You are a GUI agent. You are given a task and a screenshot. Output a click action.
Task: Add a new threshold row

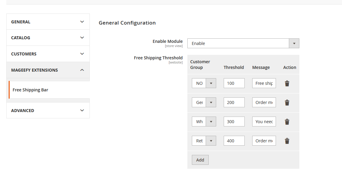coord(200,160)
